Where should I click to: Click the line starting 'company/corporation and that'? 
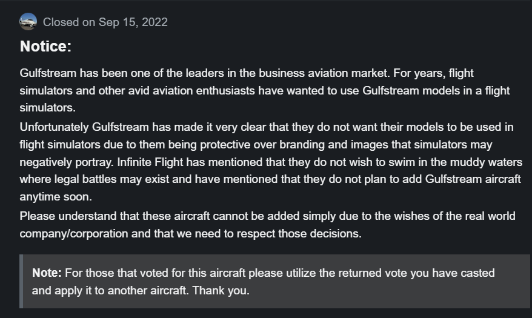click(x=190, y=233)
